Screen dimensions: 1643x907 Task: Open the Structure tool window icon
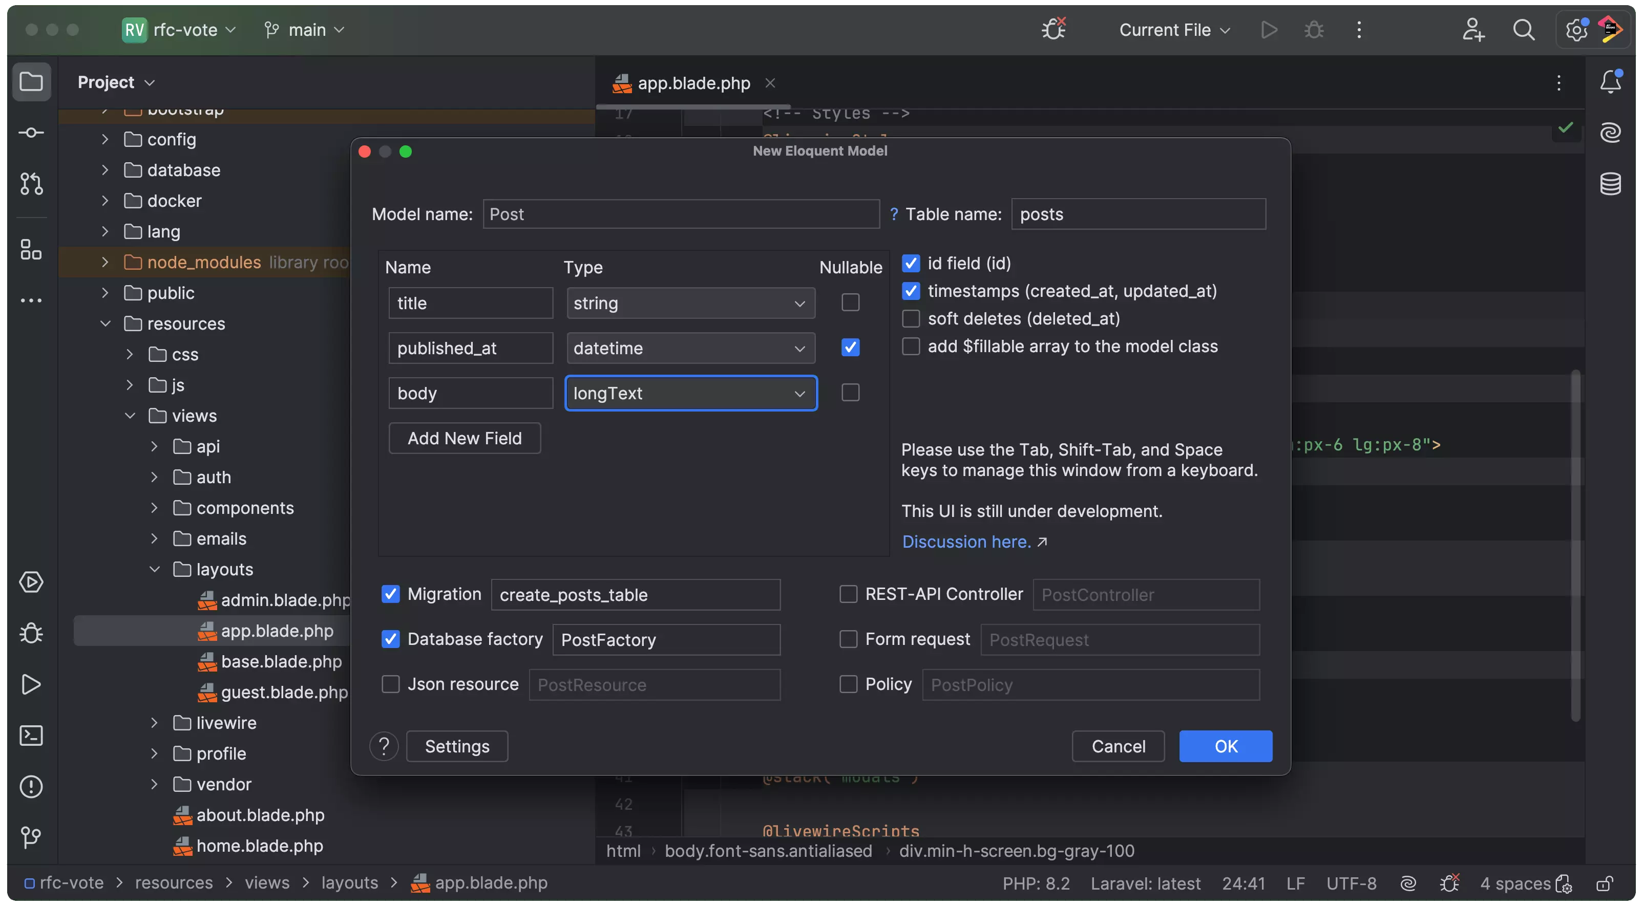pyautogui.click(x=31, y=249)
